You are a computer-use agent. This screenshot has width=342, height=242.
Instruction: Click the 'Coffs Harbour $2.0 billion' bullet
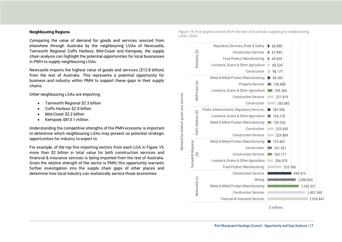coord(68,109)
